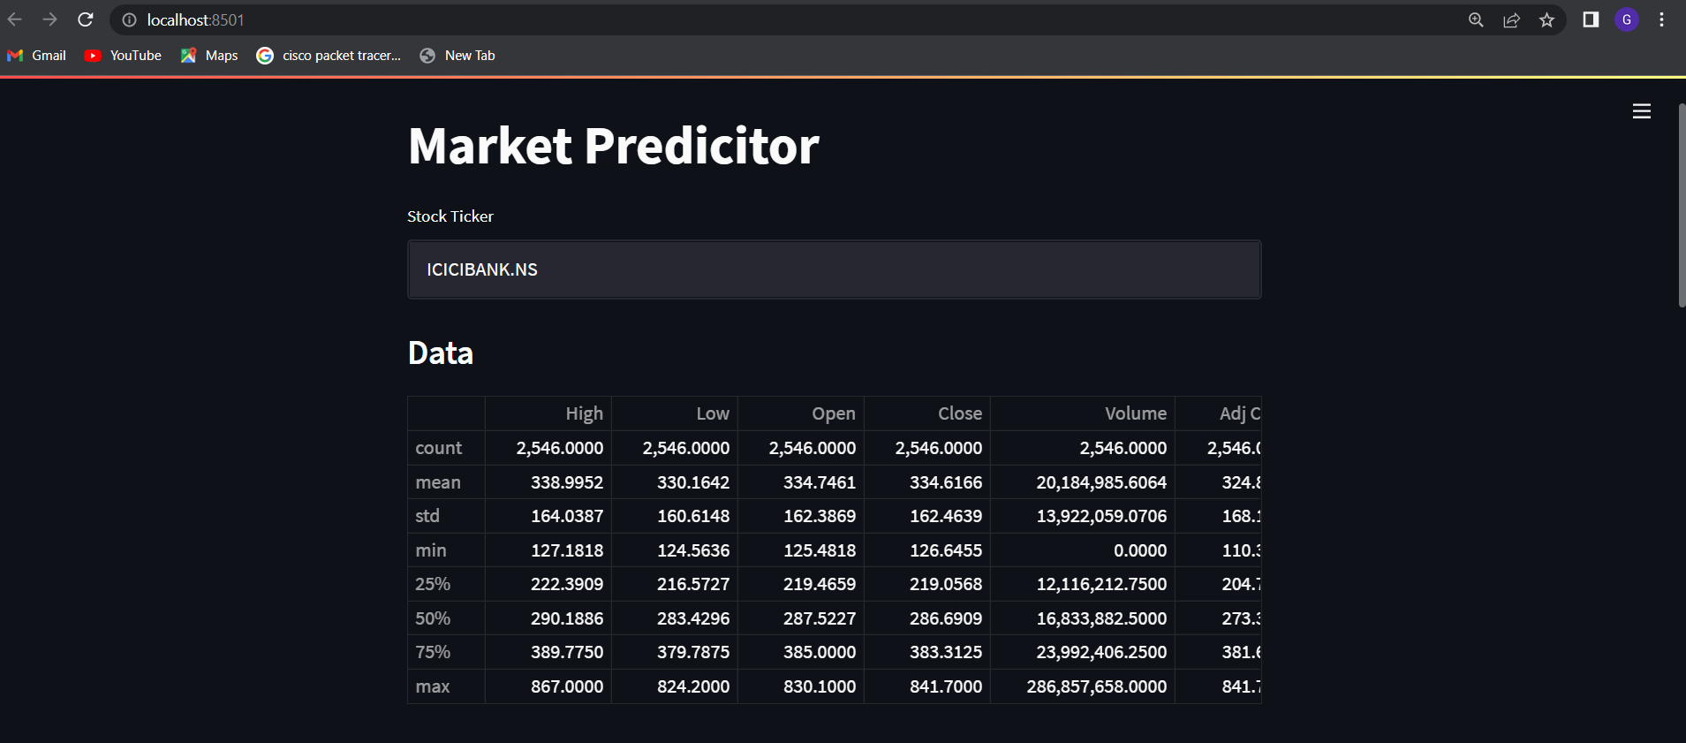1686x743 pixels.
Task: Share the current page
Action: coord(1511,19)
